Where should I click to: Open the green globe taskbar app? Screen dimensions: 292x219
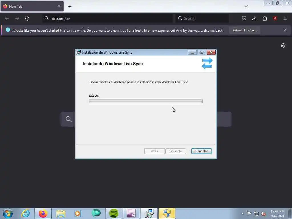pos(96,213)
